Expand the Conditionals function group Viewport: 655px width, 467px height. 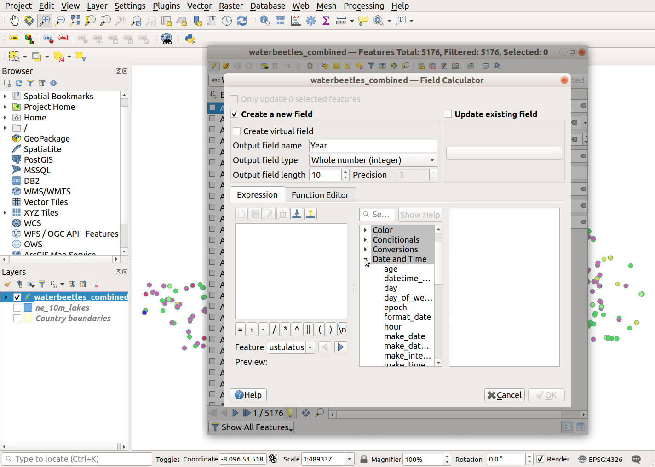366,239
